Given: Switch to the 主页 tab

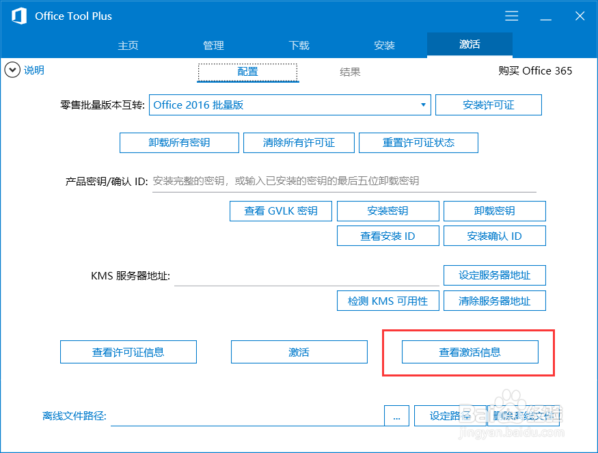Looking at the screenshot, I should click(128, 45).
